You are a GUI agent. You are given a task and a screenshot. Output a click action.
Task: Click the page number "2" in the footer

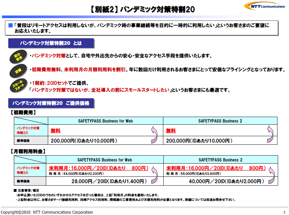coord(284,212)
